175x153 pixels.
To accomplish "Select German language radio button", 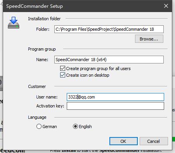I will pyautogui.click(x=39, y=127).
